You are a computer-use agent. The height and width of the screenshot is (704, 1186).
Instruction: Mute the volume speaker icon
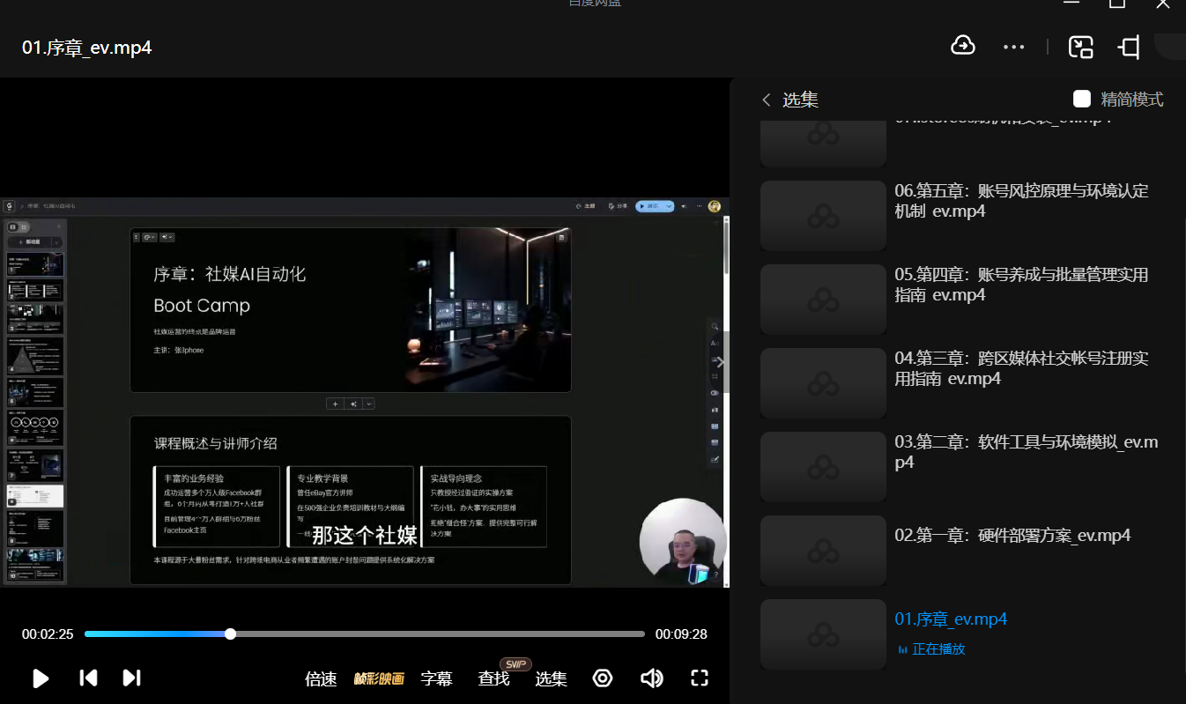click(x=651, y=678)
